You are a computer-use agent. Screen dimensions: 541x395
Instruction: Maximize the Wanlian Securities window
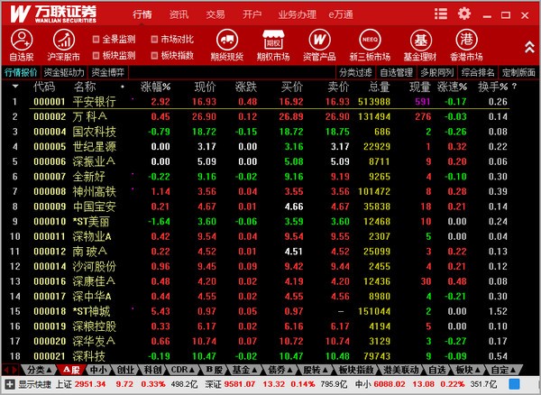(506, 15)
